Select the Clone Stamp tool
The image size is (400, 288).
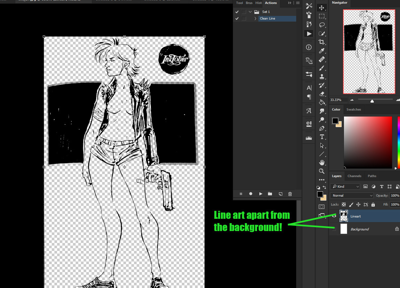click(x=322, y=76)
